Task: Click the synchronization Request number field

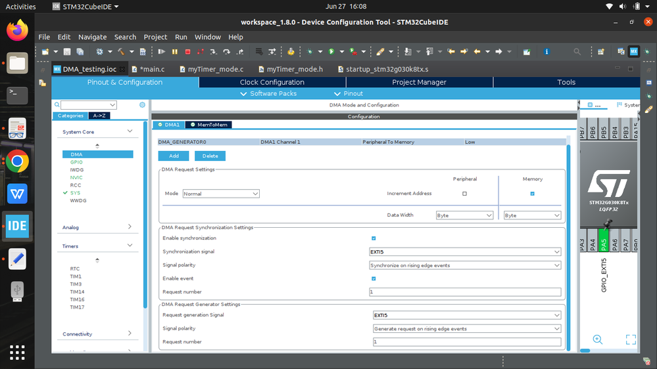Action: pos(465,292)
